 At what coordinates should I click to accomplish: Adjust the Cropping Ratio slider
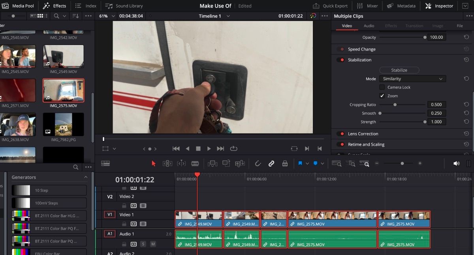click(395, 105)
